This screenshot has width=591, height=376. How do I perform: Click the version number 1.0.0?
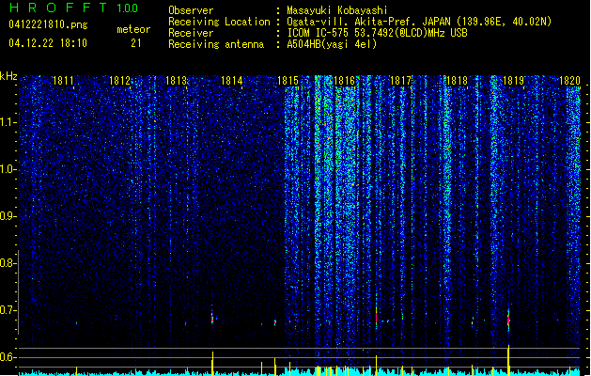tap(128, 8)
